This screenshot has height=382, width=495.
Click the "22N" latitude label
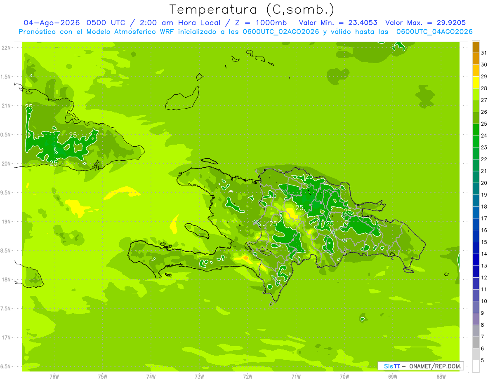pyautogui.click(x=6, y=48)
